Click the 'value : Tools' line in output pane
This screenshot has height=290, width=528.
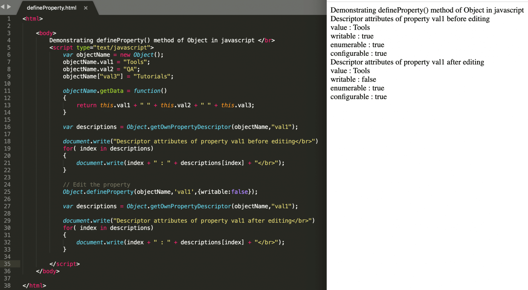coord(350,27)
